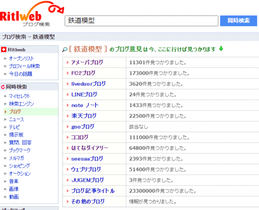Click the magnifier icon beside 鉄道模型 heading
Image resolution: width=259 pixels, height=210 pixels.
click(65, 49)
